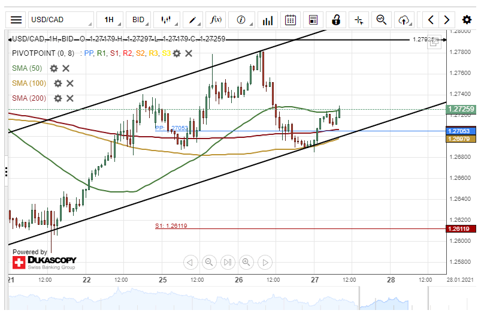Remove the SMA (200) indicator
This screenshot has width=478, height=316.
[70, 98]
